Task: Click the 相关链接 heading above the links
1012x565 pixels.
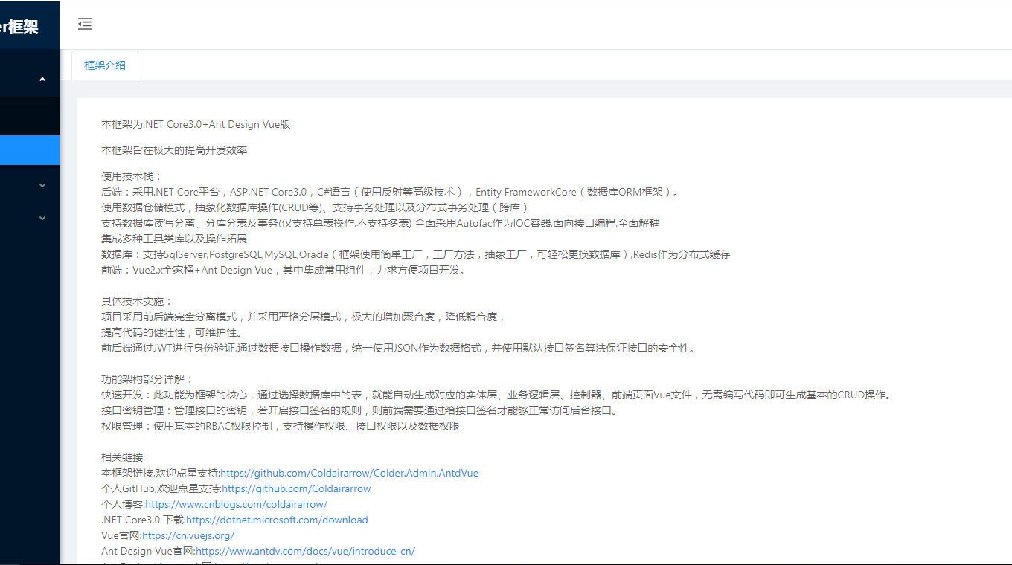Action: coord(124,457)
